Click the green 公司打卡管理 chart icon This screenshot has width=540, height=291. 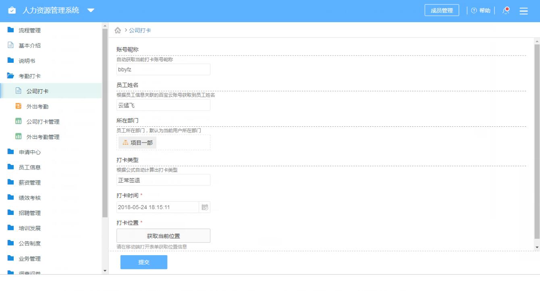(18, 122)
